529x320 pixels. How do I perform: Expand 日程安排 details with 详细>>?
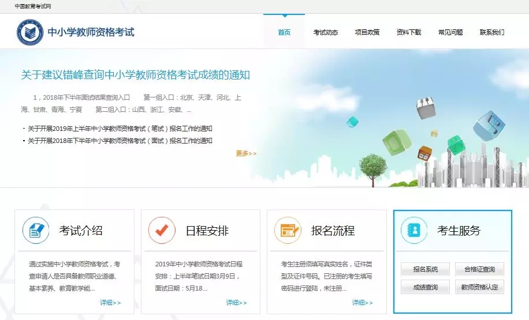coord(236,303)
